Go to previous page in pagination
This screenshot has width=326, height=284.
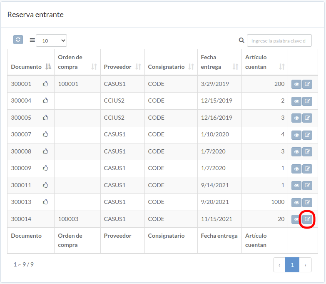pyautogui.click(x=279, y=265)
